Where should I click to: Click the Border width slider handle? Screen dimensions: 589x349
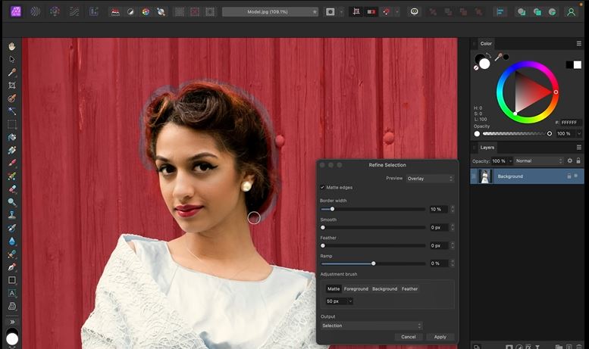(x=332, y=209)
